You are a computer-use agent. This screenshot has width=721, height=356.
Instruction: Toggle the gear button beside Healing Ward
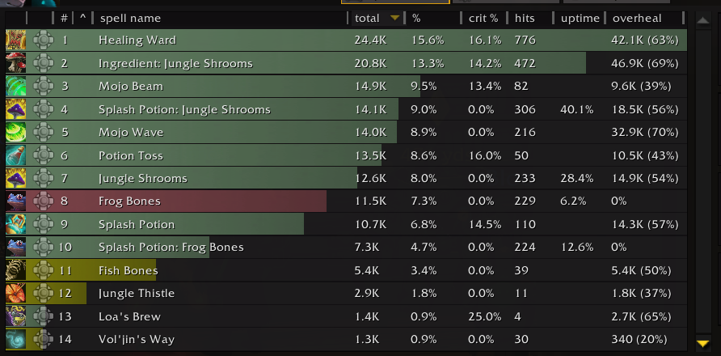(43, 40)
